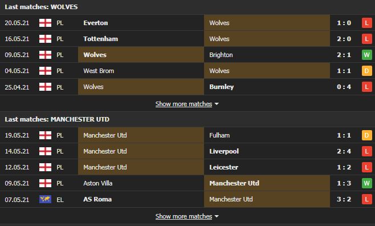375x226 pixels.
Task: Click arrow beside Wolves Show more matches
Action: [217, 104]
